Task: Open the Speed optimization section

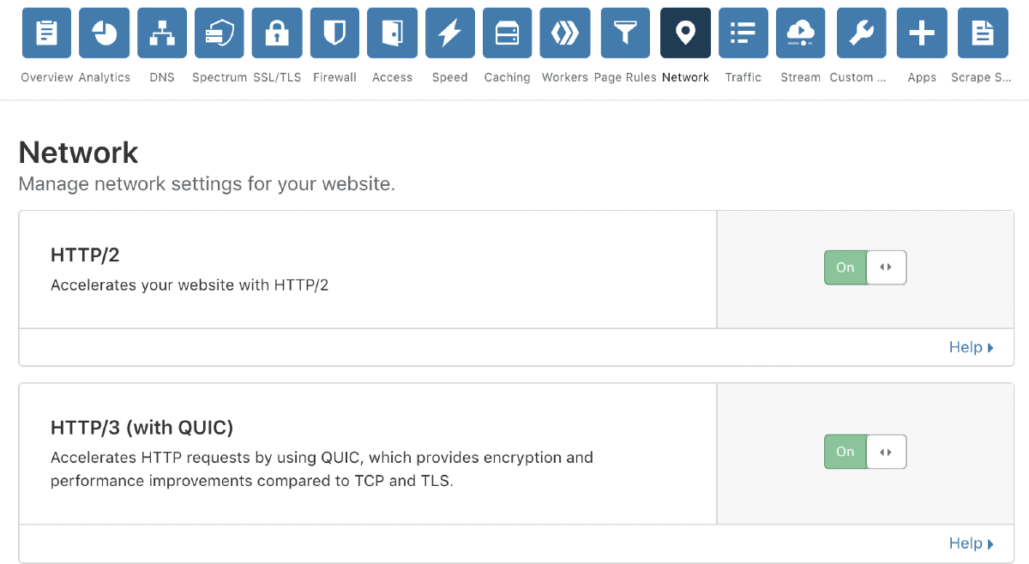Action: pos(449,33)
